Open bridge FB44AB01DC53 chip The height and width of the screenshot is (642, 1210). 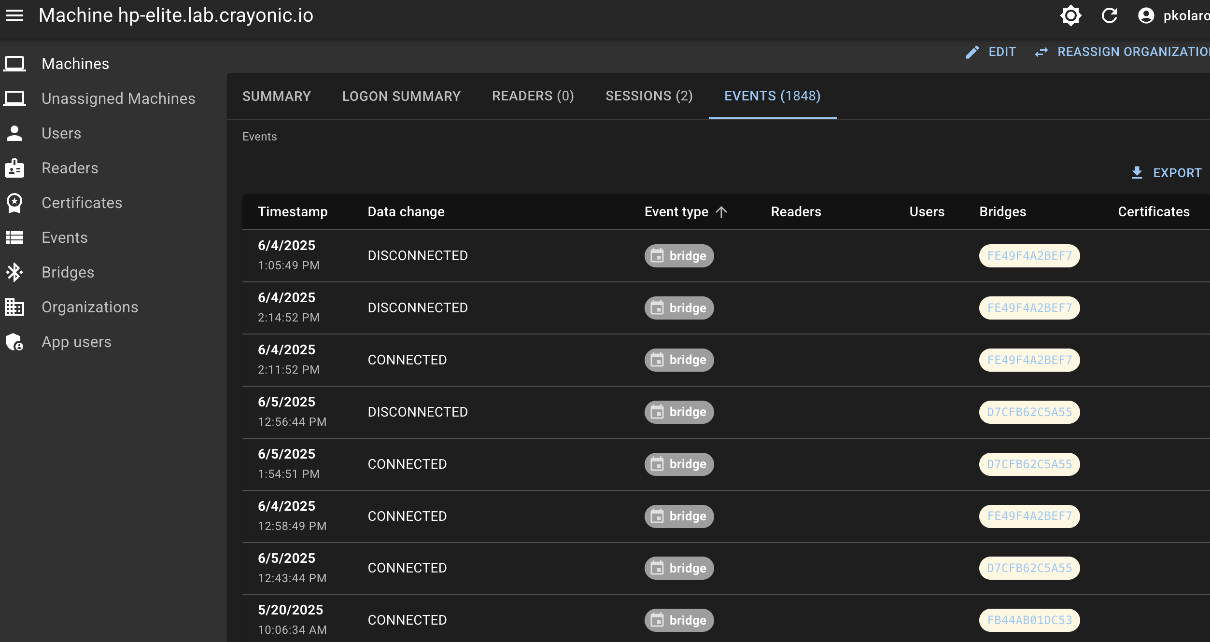(1029, 620)
